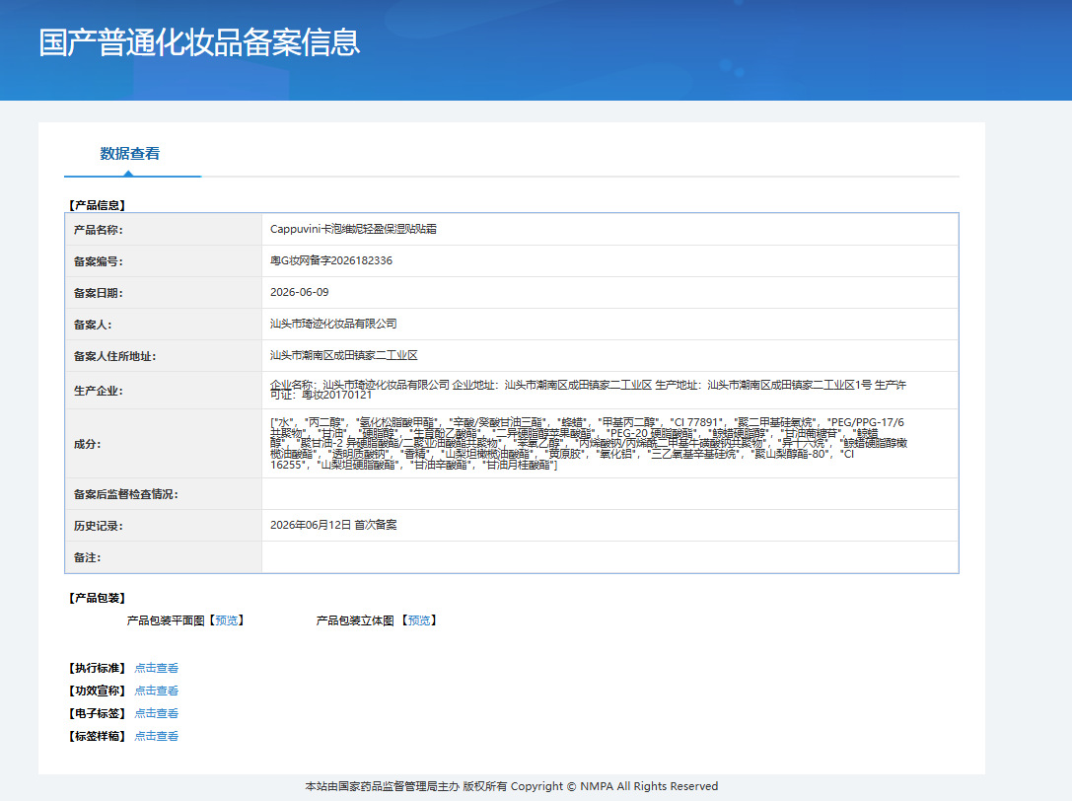The width and height of the screenshot is (1072, 801).
Task: Select the product name Cappuvini卡泡维妮轻盈保湿贴贴霜
Action: (x=353, y=229)
